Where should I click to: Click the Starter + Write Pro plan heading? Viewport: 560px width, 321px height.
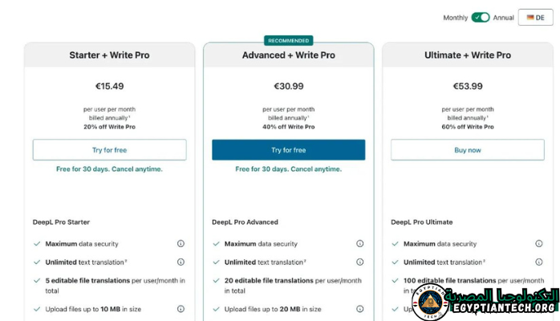point(109,55)
